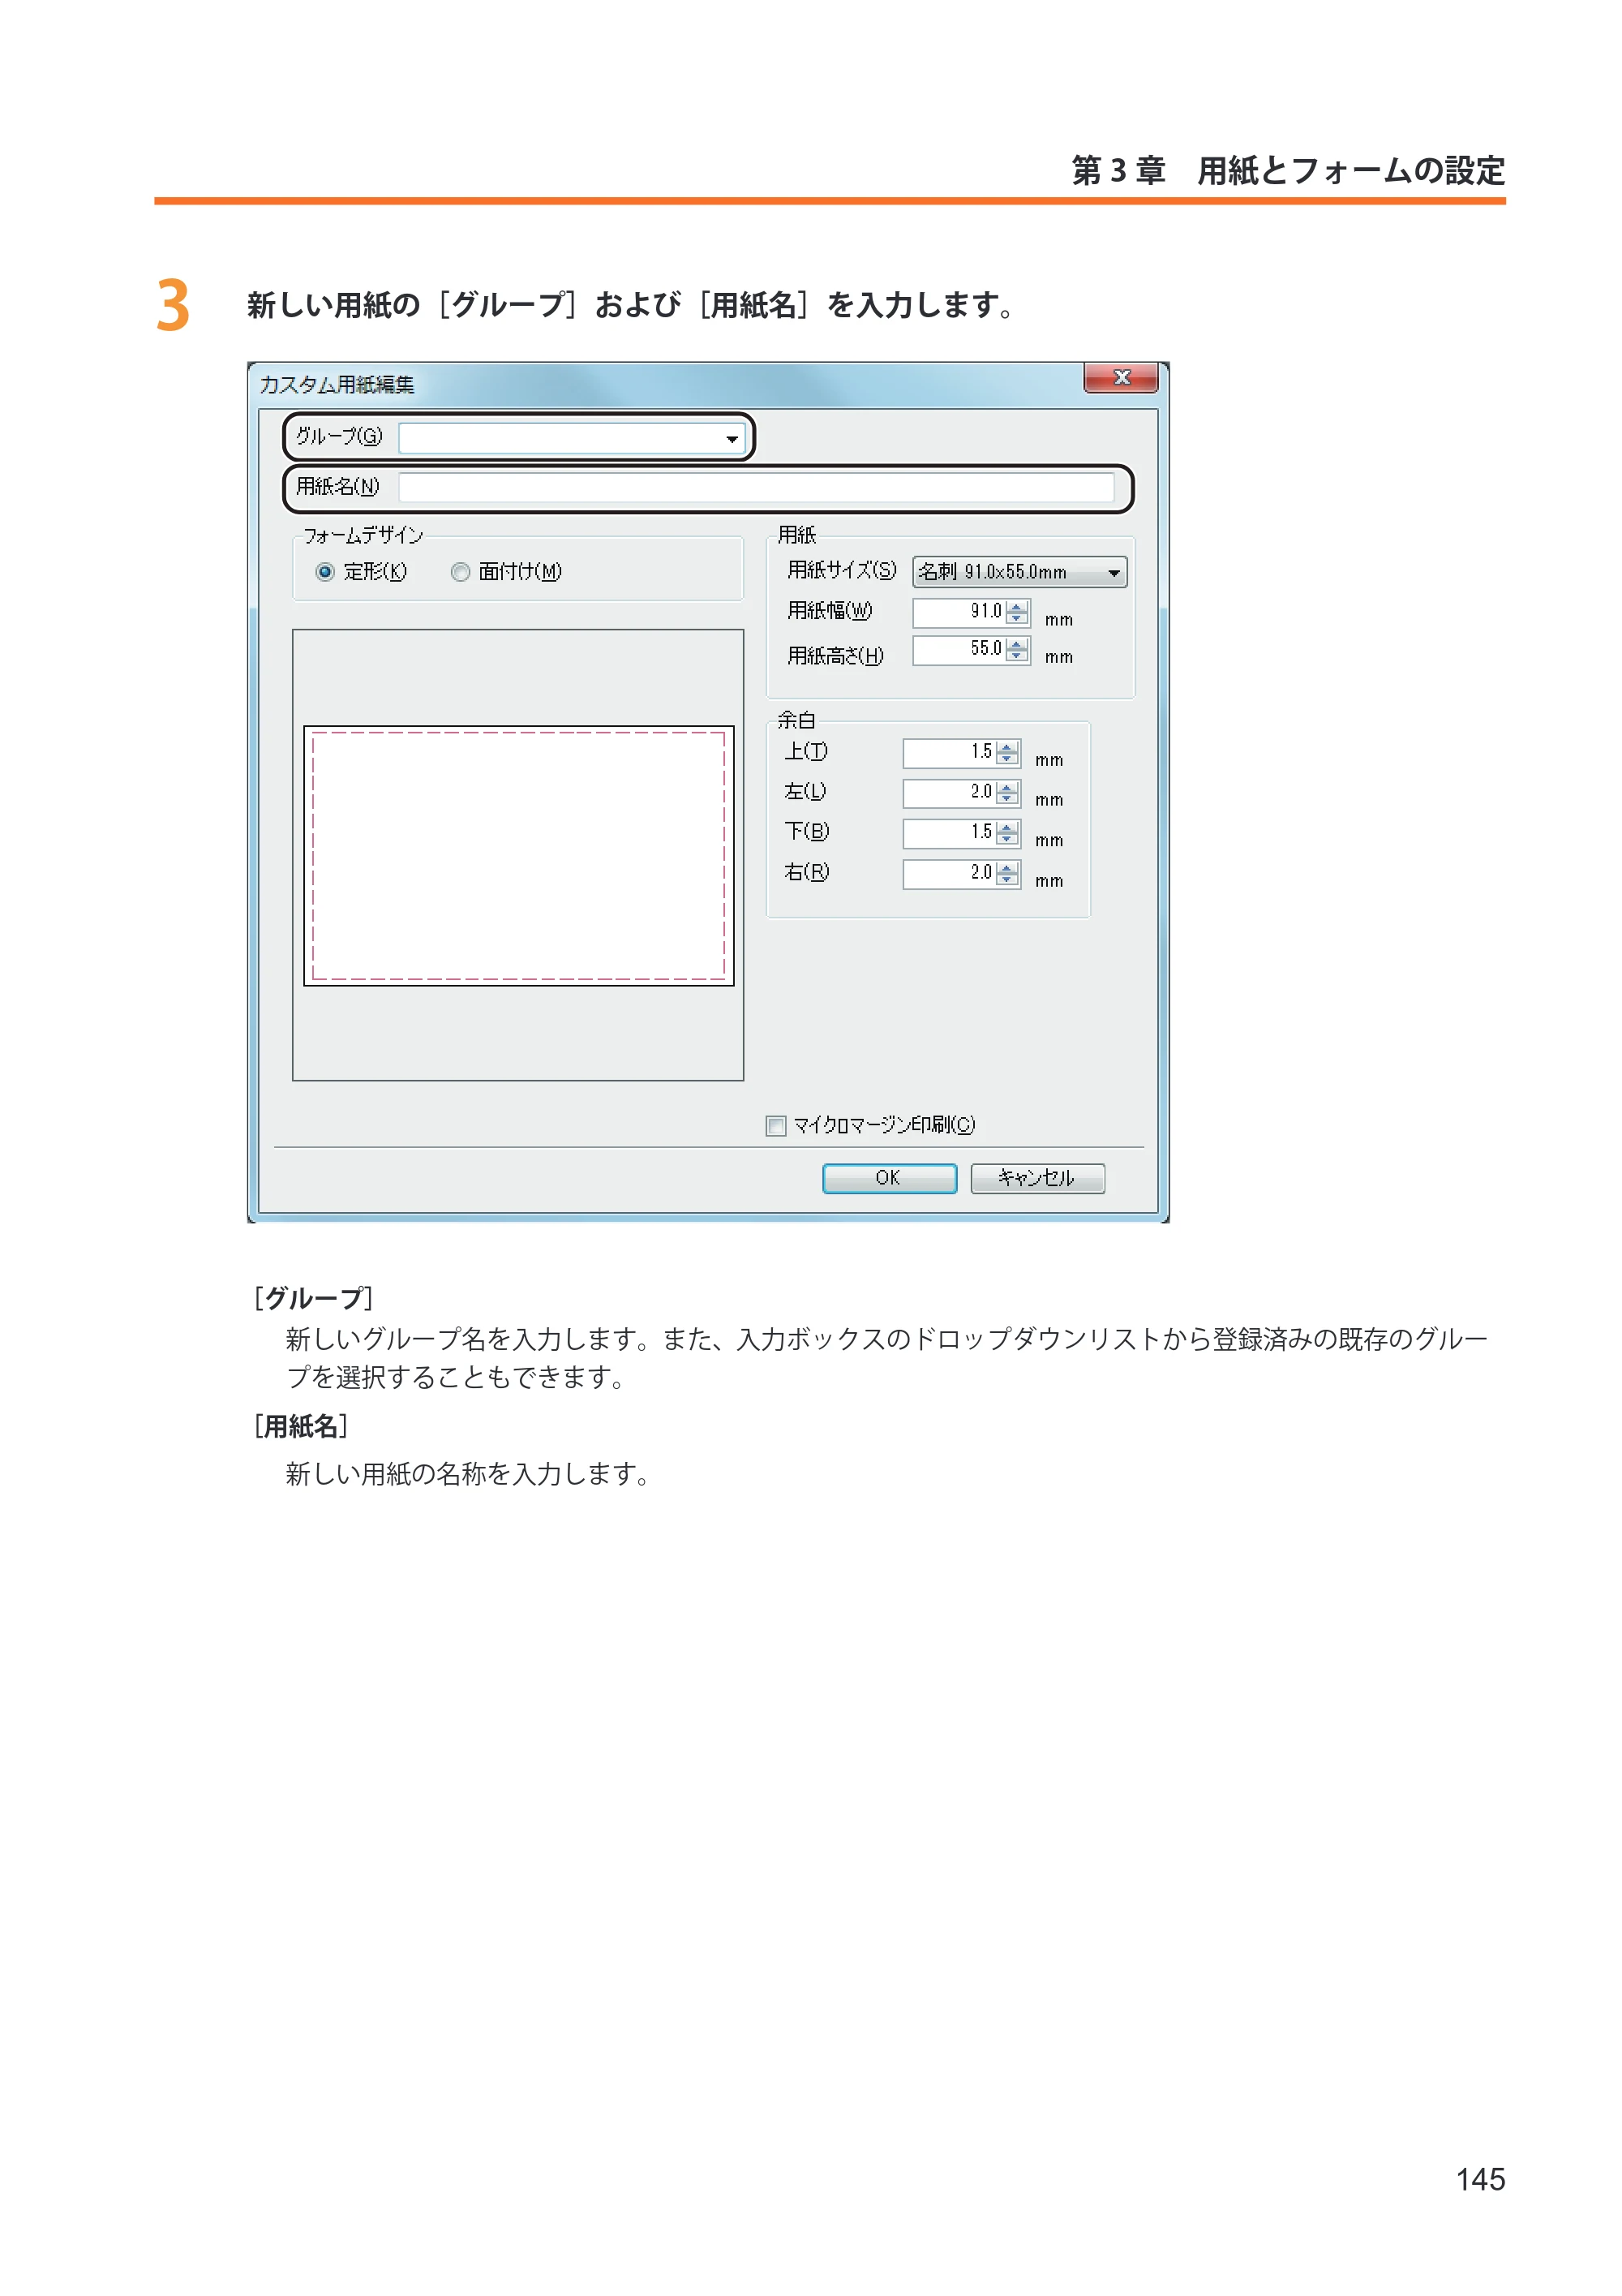The width and height of the screenshot is (1622, 2296).
Task: Decrease 用紙高さ(H) with down arrow
Action: 1017,657
